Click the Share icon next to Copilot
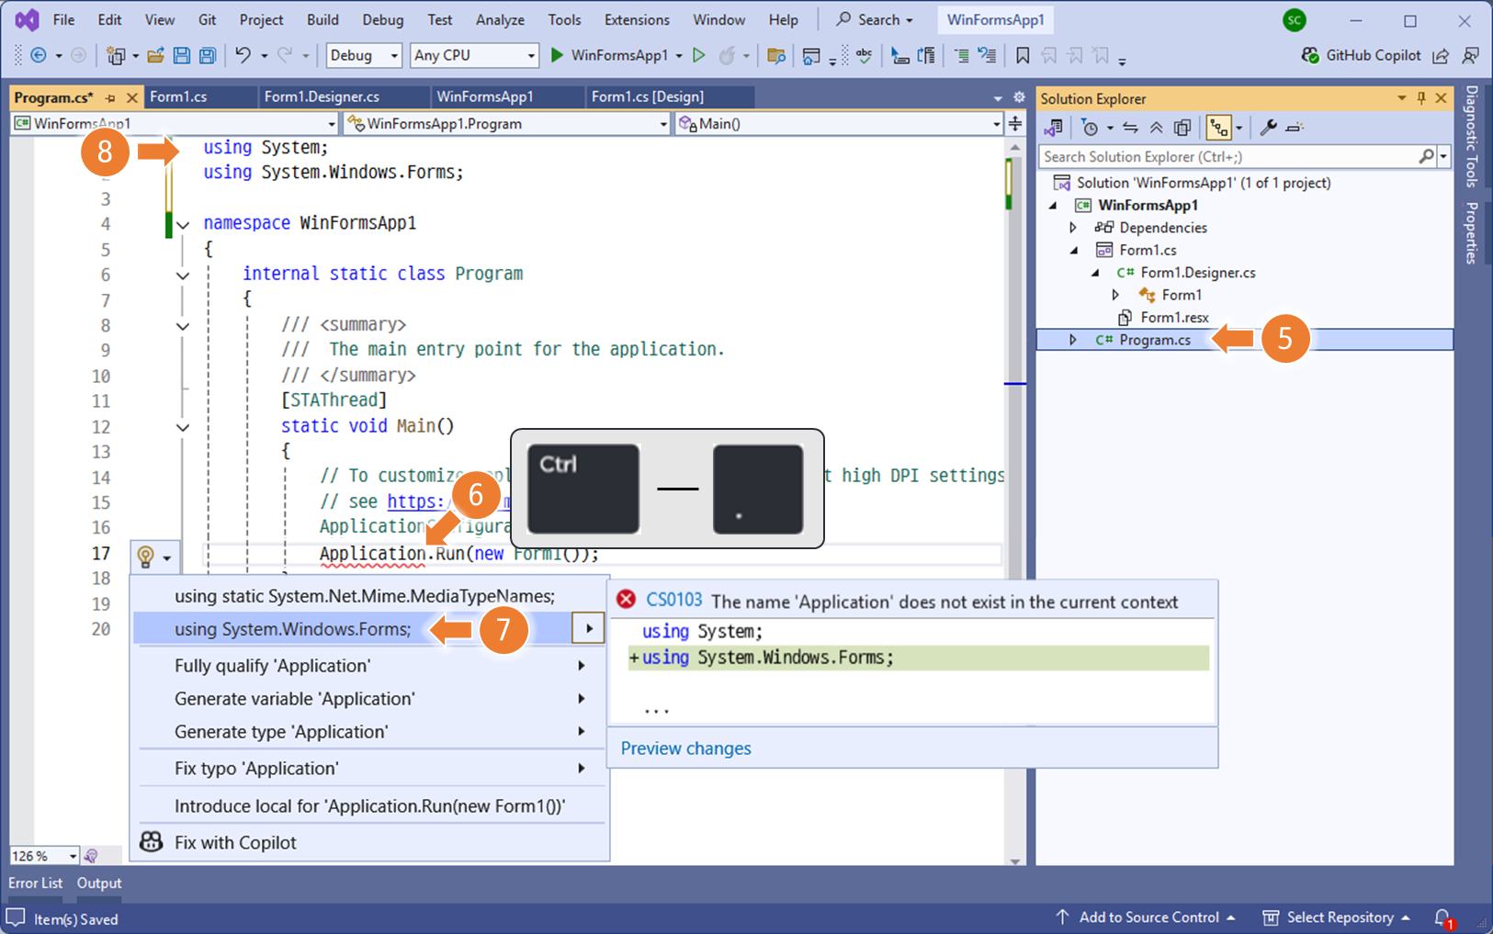1493x934 pixels. [1441, 55]
